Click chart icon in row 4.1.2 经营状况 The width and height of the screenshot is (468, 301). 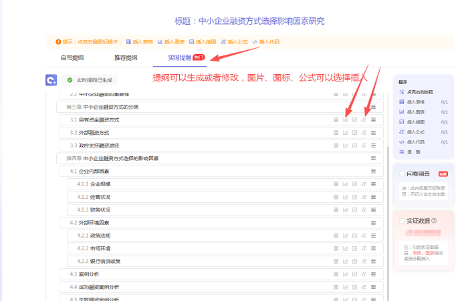345,197
